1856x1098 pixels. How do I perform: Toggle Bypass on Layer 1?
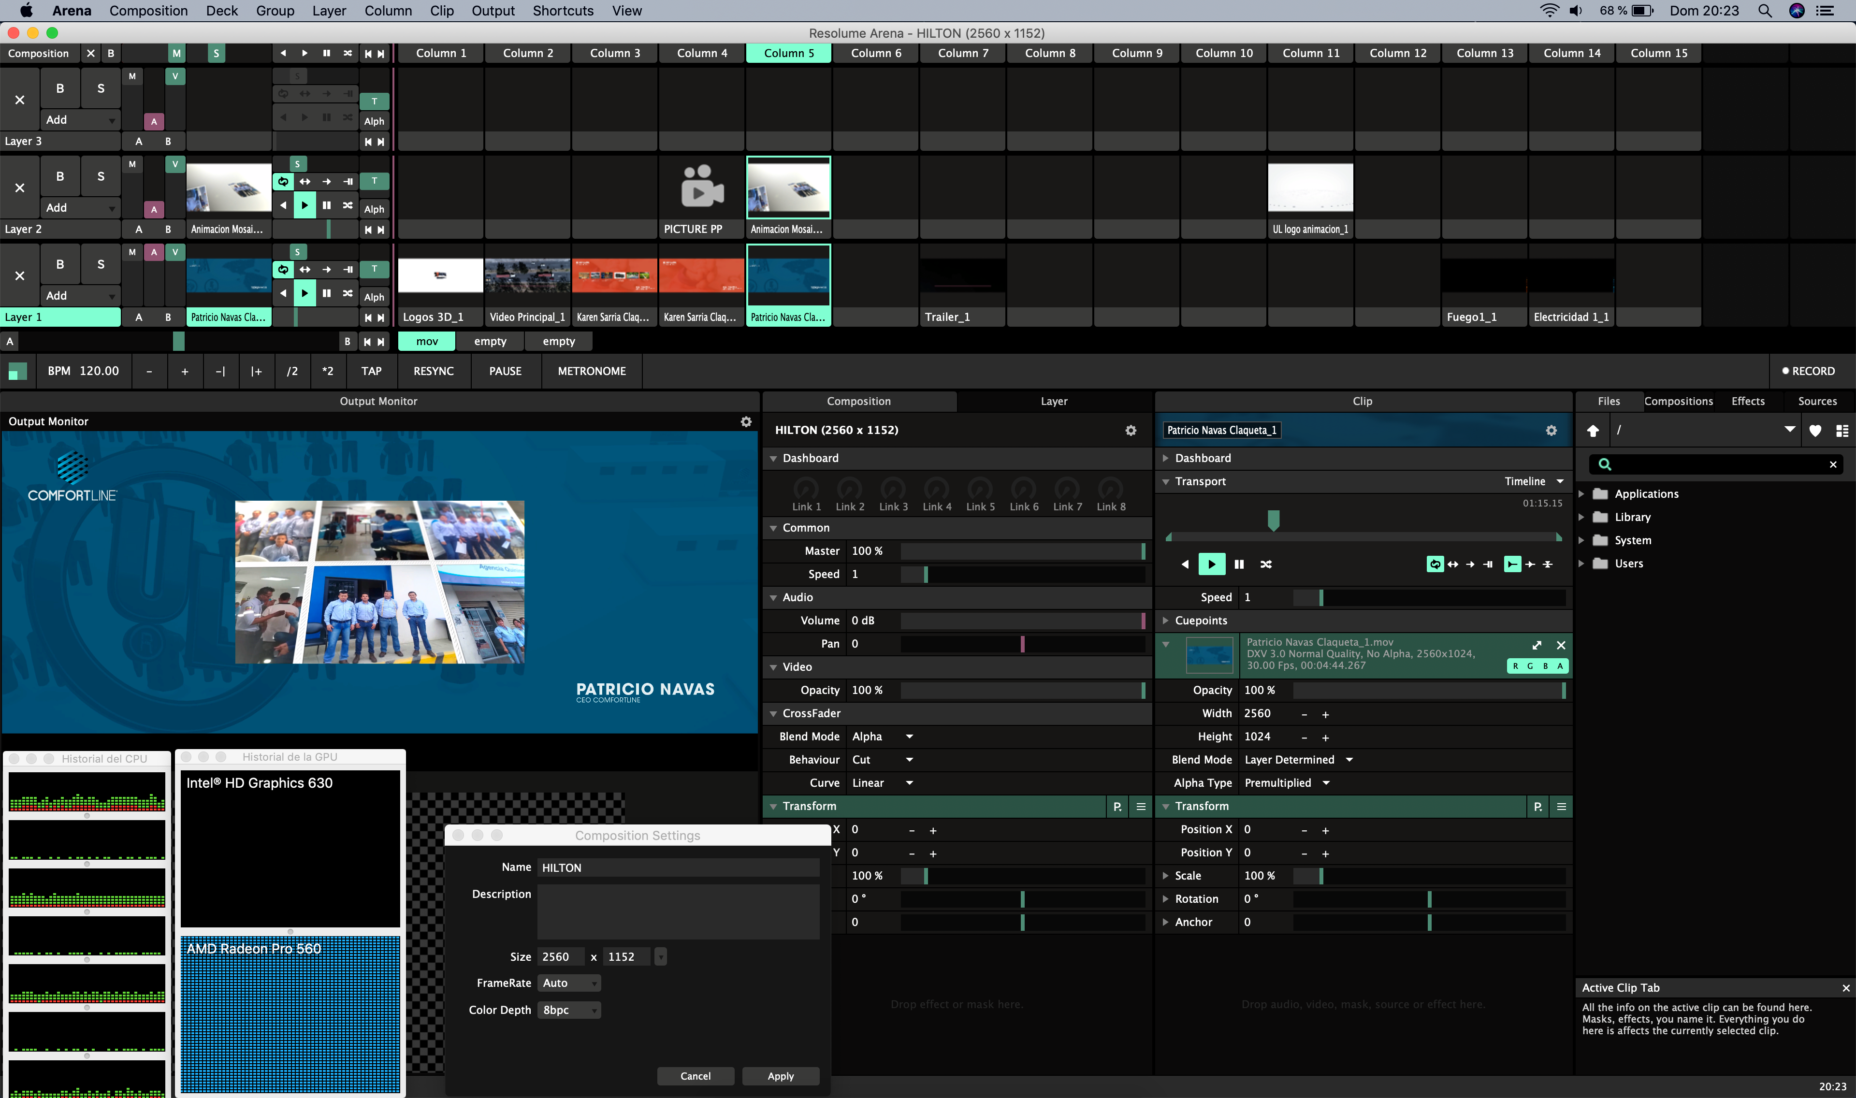tap(60, 264)
